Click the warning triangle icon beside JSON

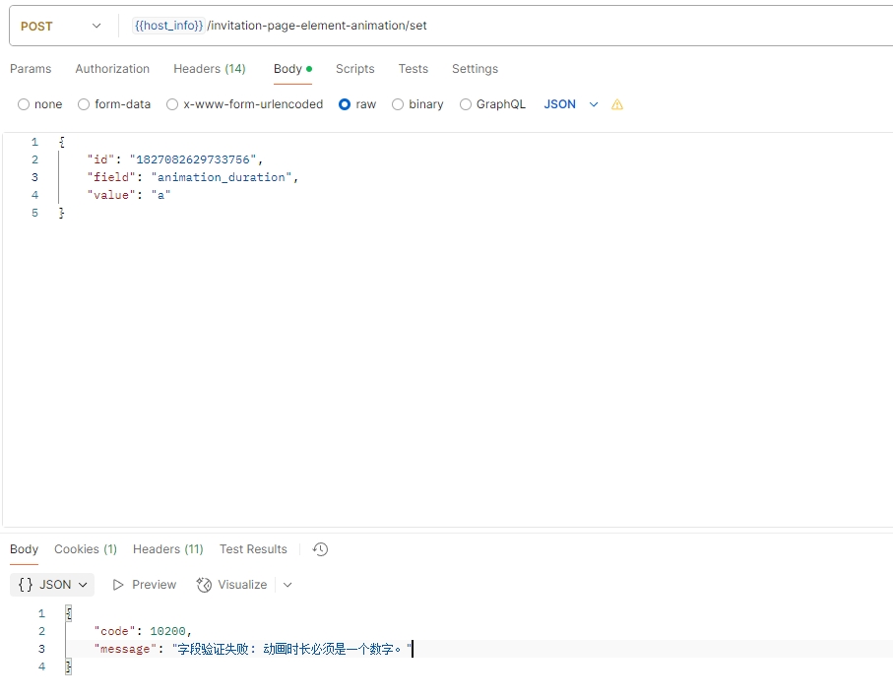click(617, 104)
